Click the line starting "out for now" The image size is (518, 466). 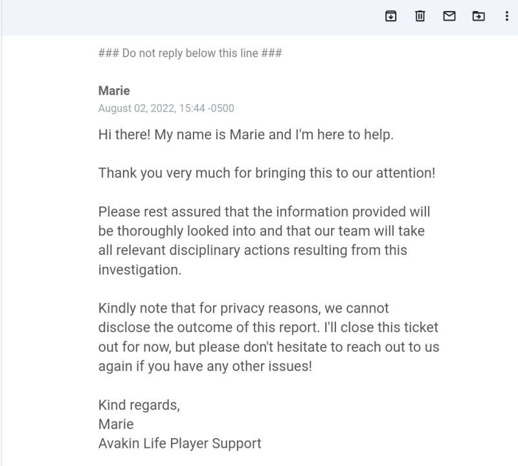point(269,347)
